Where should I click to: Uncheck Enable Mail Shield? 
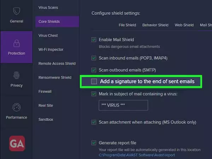click(x=94, y=40)
